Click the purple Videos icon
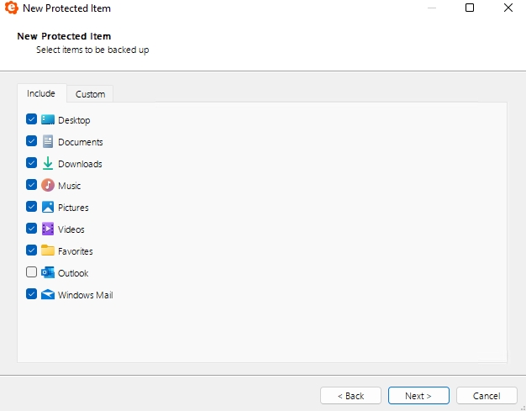The width and height of the screenshot is (526, 411). coord(48,229)
